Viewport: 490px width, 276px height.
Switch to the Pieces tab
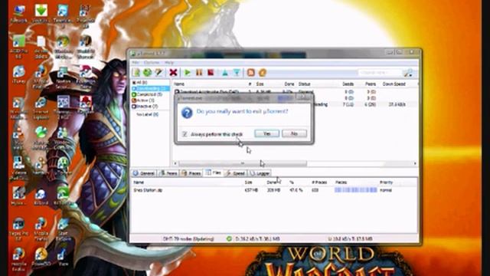point(191,173)
